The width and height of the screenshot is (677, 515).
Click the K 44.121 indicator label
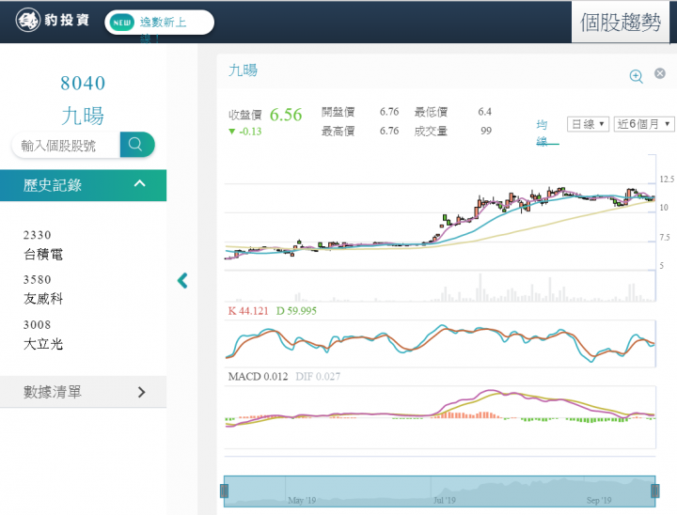(x=248, y=311)
